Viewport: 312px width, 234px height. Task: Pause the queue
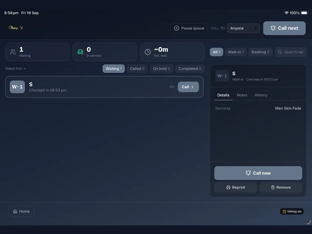(189, 28)
